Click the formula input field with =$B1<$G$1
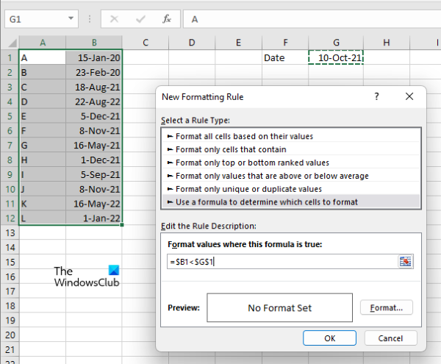The width and height of the screenshot is (441, 364). 279,262
